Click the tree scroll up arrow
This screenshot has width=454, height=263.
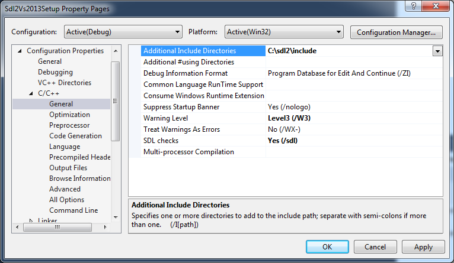click(116, 51)
